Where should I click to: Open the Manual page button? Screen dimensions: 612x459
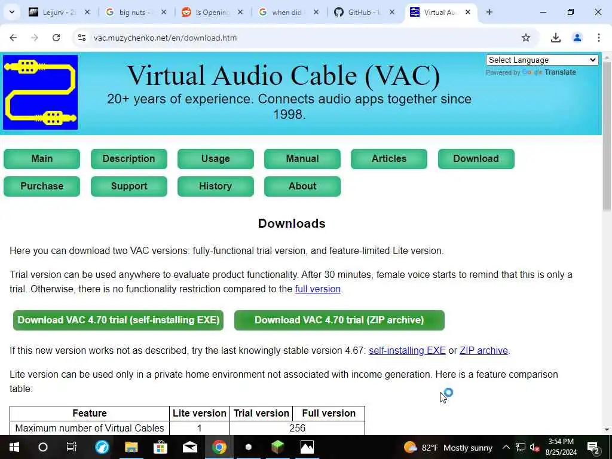pos(302,159)
